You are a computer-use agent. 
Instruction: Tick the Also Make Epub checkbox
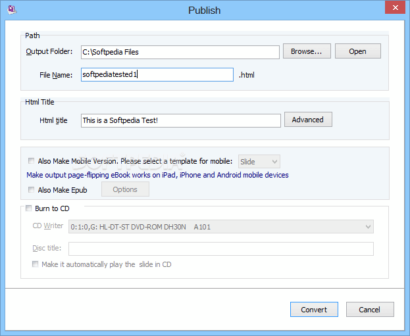click(x=31, y=189)
